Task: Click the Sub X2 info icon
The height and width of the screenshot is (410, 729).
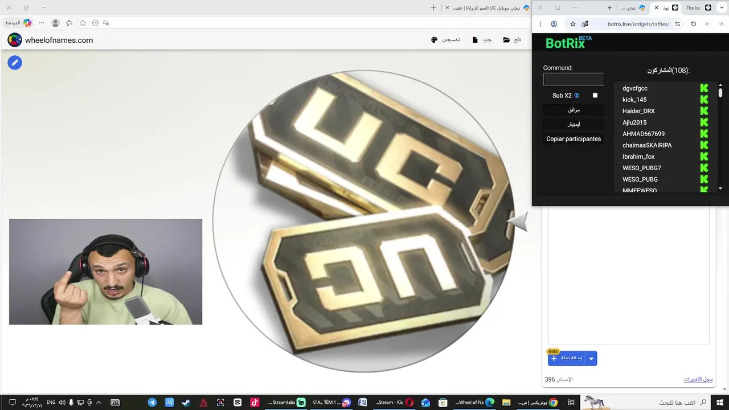Action: click(577, 96)
